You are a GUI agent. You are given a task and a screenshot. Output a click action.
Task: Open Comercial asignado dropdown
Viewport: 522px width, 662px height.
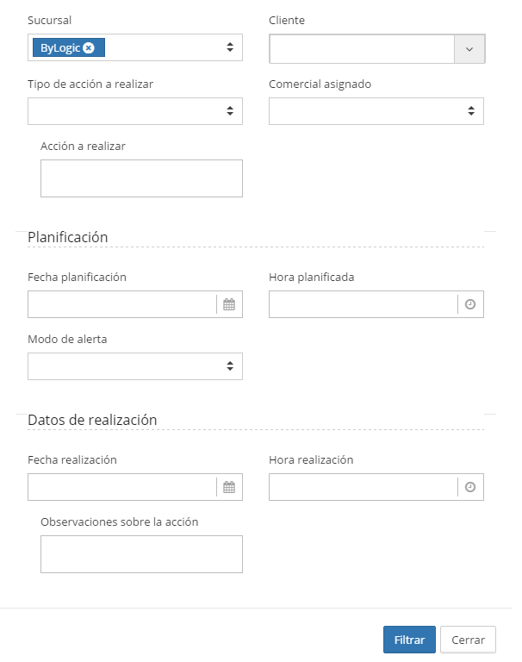376,111
